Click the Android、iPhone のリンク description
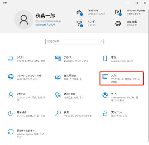Viewport: 149px width, 145px height. point(122,61)
